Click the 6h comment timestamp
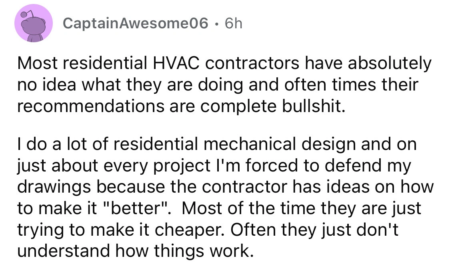 [234, 24]
